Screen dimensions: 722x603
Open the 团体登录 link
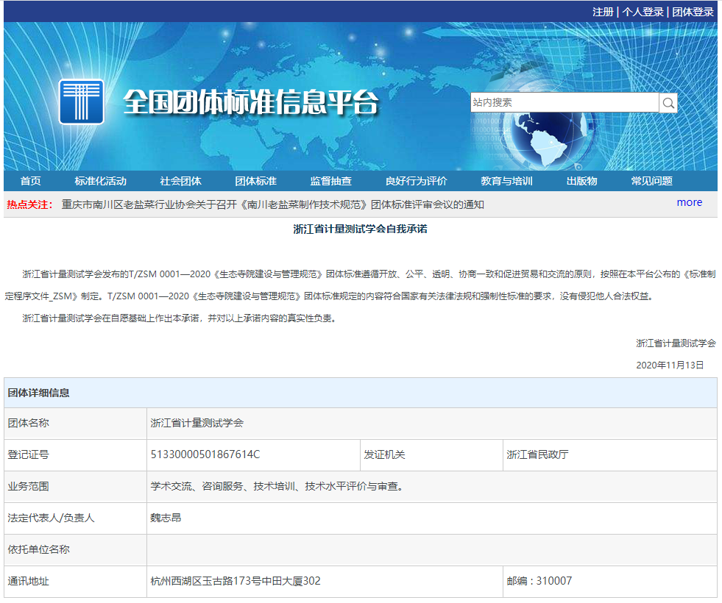(x=693, y=12)
